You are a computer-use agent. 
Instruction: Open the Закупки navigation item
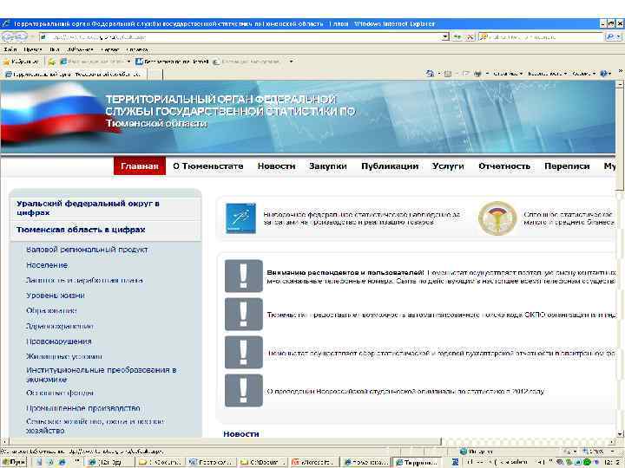tap(328, 166)
